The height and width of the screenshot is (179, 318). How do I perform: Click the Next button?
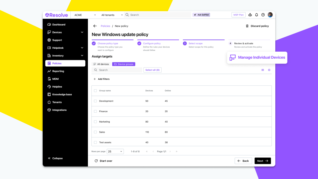(263, 161)
